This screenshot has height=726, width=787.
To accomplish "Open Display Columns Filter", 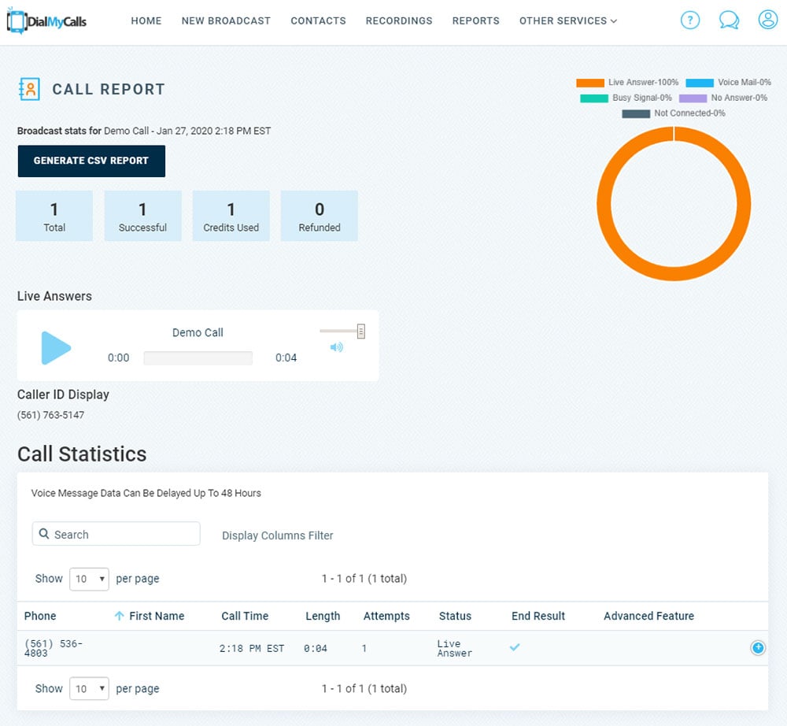I will click(279, 535).
